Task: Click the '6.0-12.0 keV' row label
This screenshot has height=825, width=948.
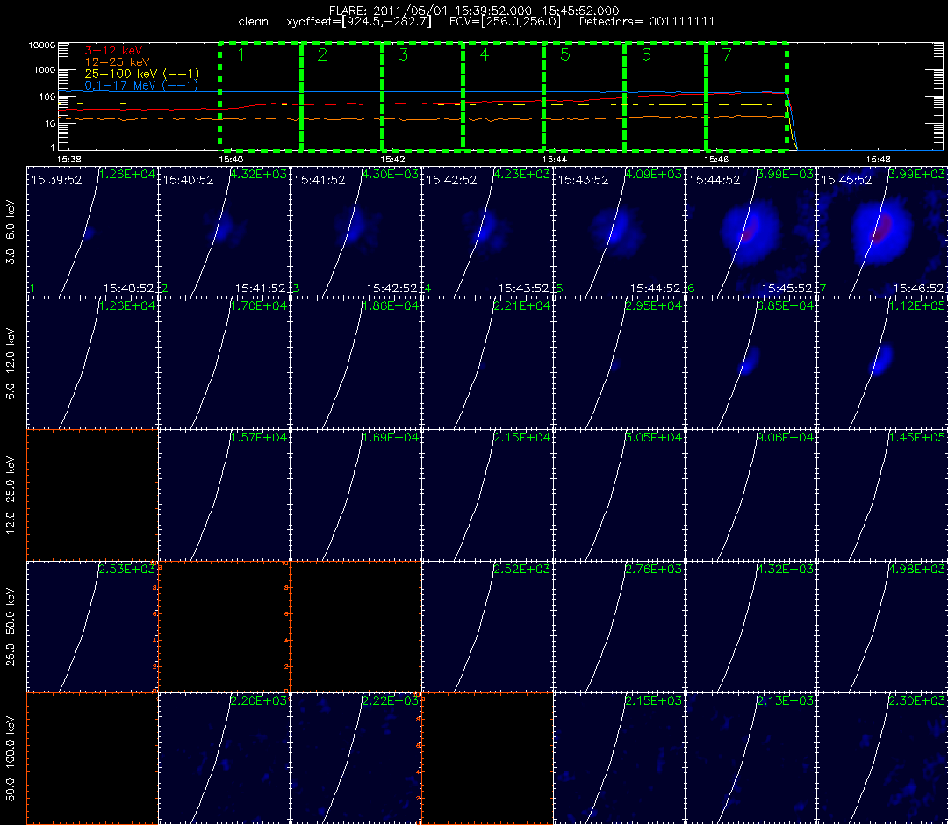Action: (x=11, y=364)
